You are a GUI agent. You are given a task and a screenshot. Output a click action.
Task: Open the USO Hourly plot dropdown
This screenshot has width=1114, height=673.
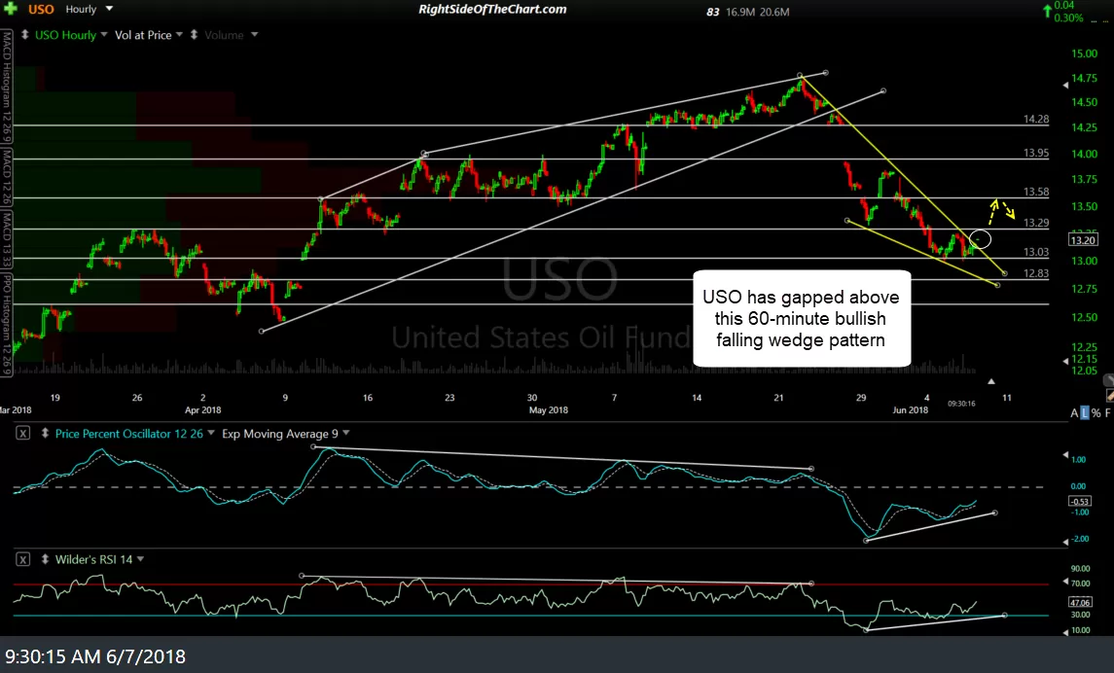tap(104, 35)
